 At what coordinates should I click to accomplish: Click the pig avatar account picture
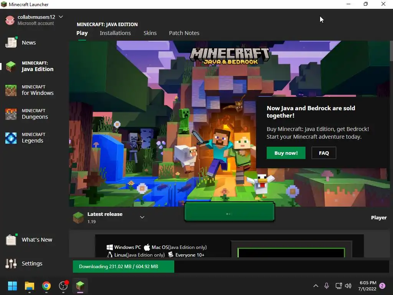[x=10, y=20]
